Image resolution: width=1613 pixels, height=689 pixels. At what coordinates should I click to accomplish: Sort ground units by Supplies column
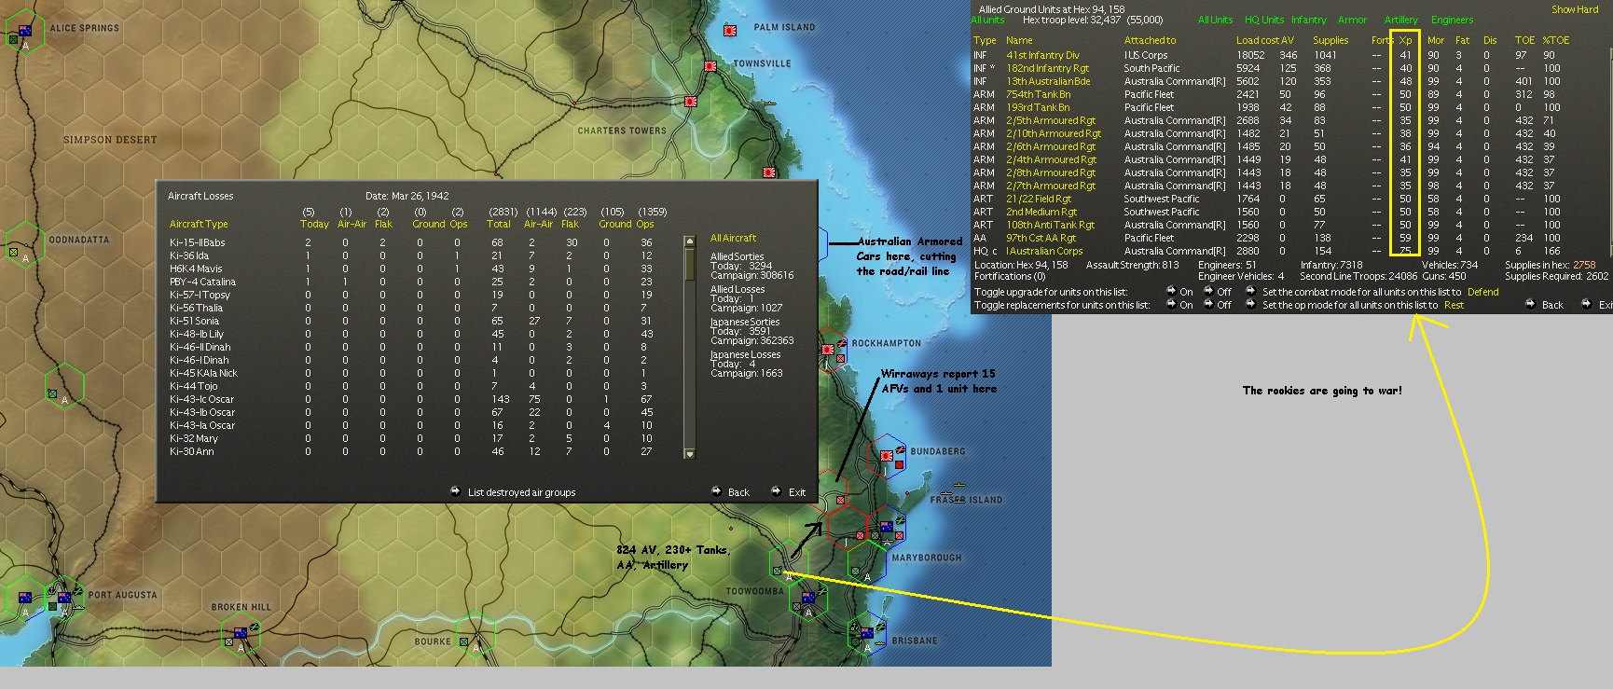tap(1330, 40)
